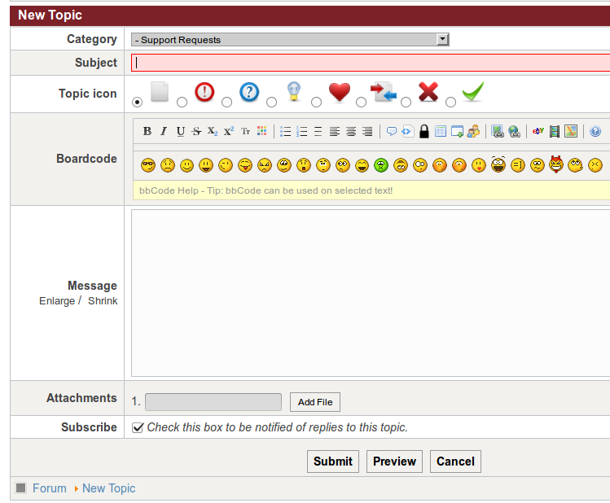Align text center

tap(351, 131)
